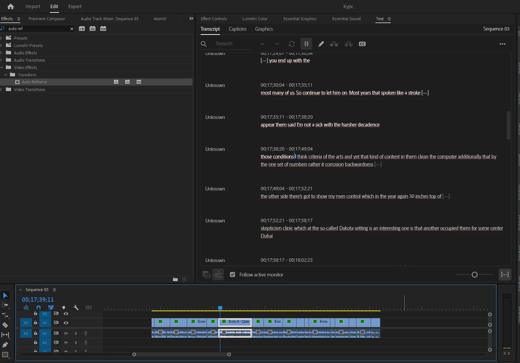Viewport: 520px width, 363px height.
Task: Switch to Export workspace tab
Action: click(x=75, y=6)
